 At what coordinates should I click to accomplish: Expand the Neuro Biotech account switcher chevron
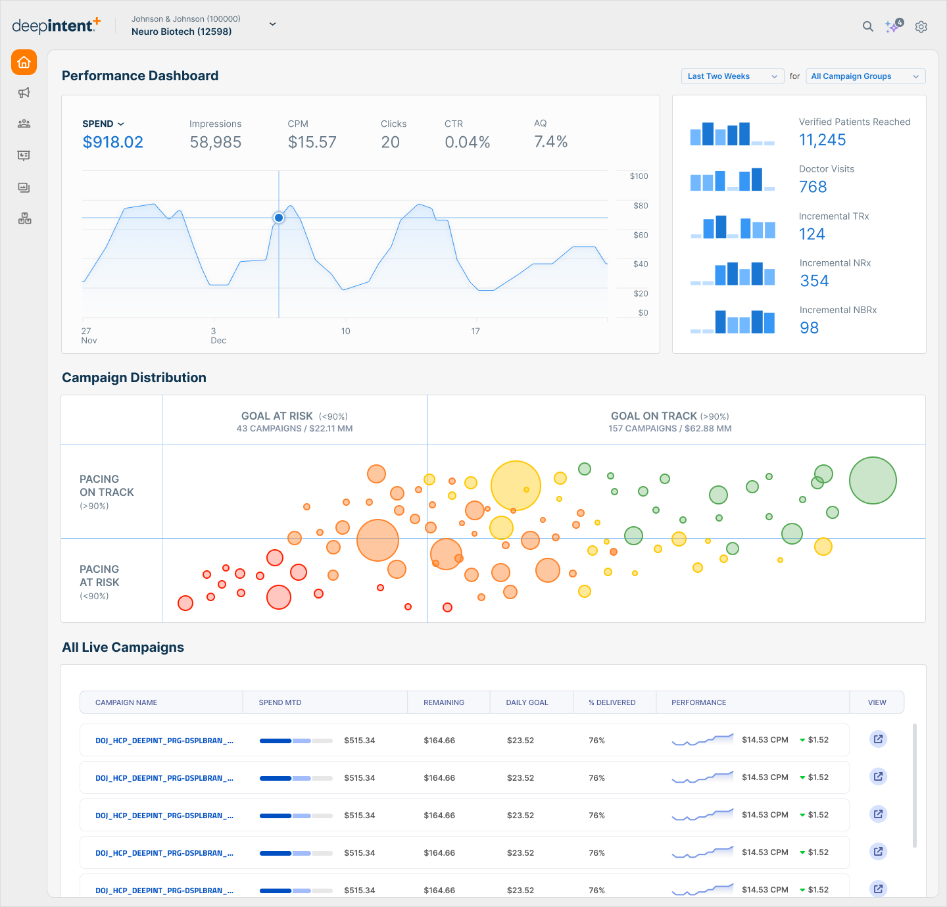272,24
